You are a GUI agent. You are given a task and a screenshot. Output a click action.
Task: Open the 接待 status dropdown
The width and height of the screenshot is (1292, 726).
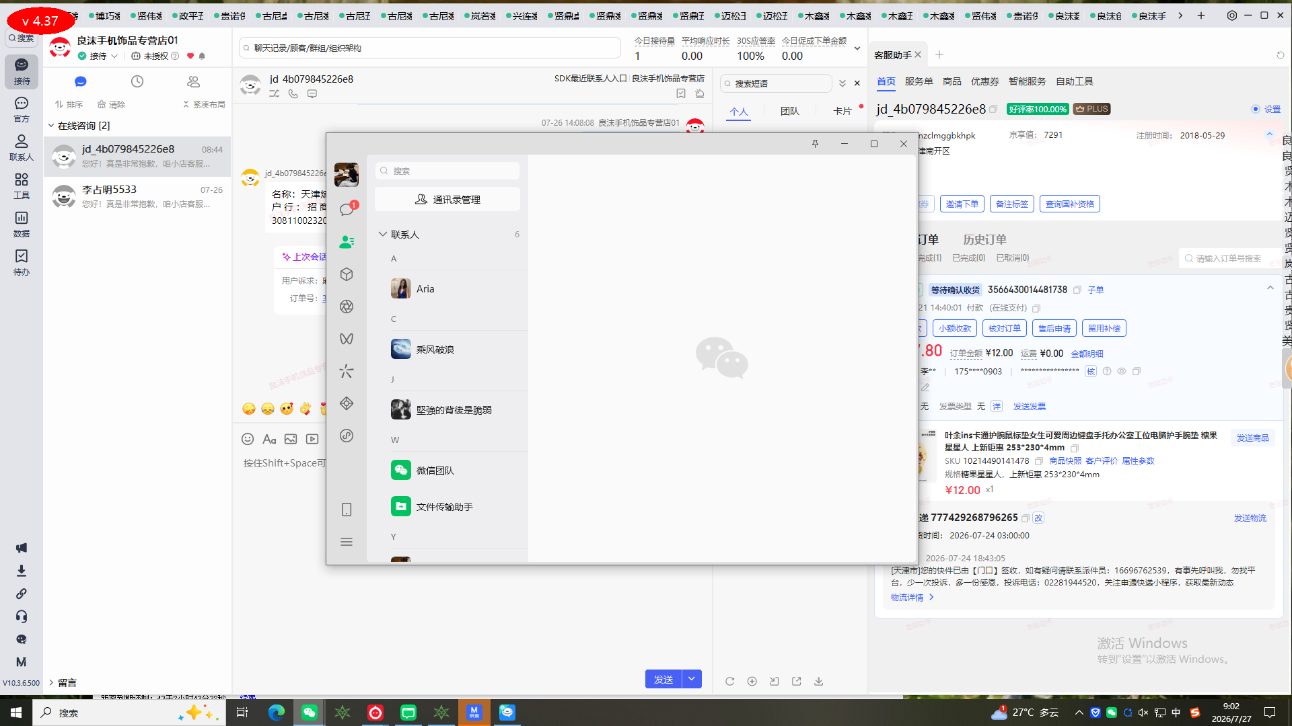point(98,56)
